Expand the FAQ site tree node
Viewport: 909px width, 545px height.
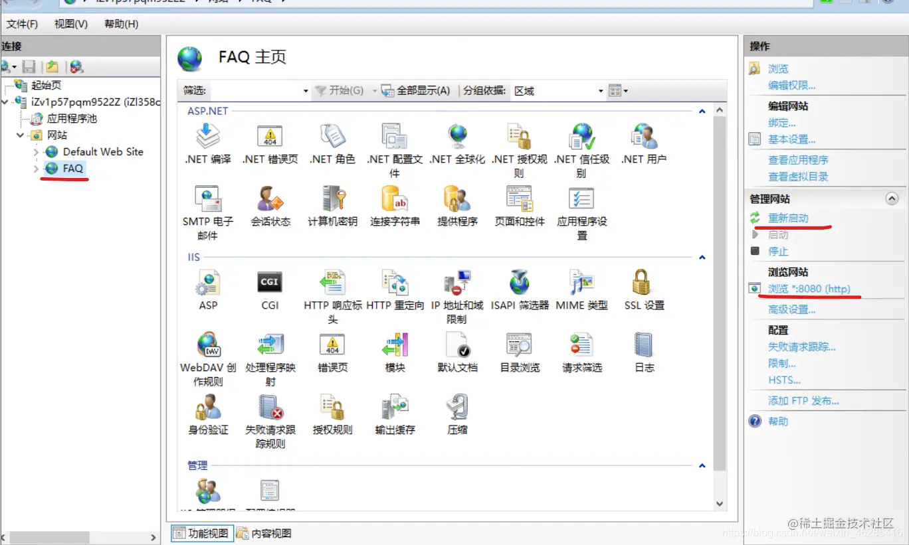[36, 169]
